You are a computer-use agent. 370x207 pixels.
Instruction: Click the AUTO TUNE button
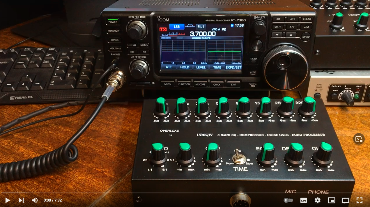(x=253, y=73)
